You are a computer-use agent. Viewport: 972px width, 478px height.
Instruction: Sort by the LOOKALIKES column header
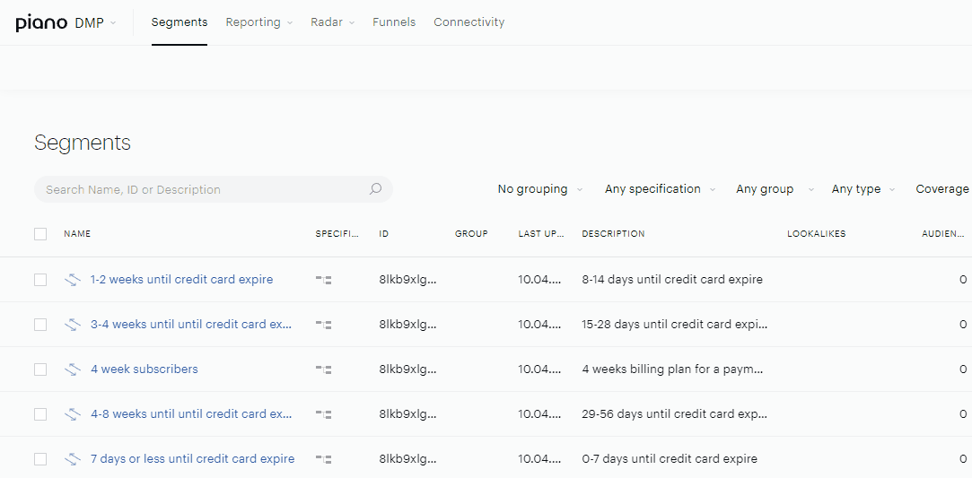pyautogui.click(x=817, y=234)
